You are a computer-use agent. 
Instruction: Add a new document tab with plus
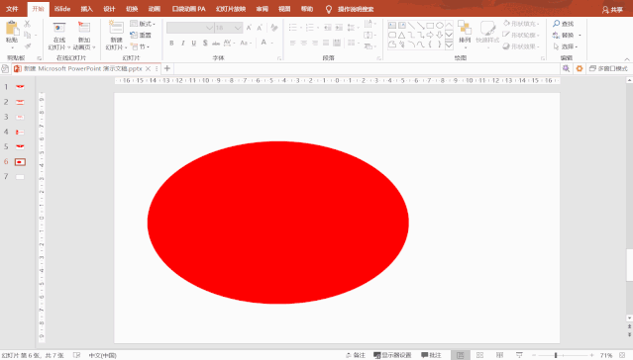pos(167,68)
